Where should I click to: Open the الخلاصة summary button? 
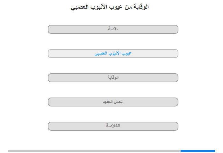113,126
